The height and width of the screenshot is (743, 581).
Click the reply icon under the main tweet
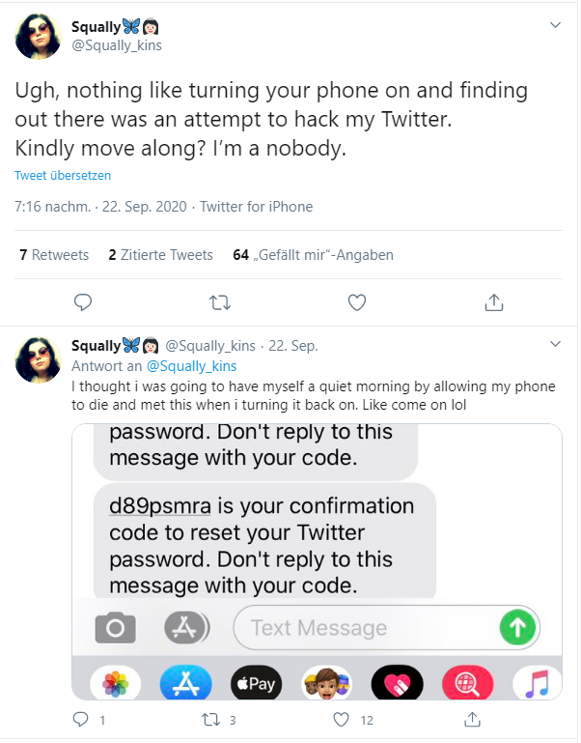[83, 302]
